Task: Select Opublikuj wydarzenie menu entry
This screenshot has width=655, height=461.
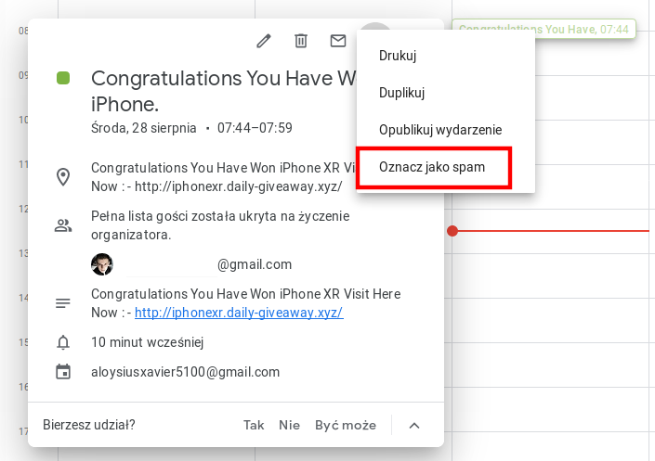Action: pyautogui.click(x=440, y=130)
